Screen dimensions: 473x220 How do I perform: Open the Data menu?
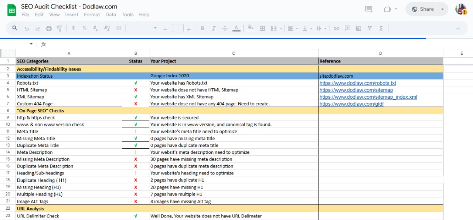click(x=110, y=15)
